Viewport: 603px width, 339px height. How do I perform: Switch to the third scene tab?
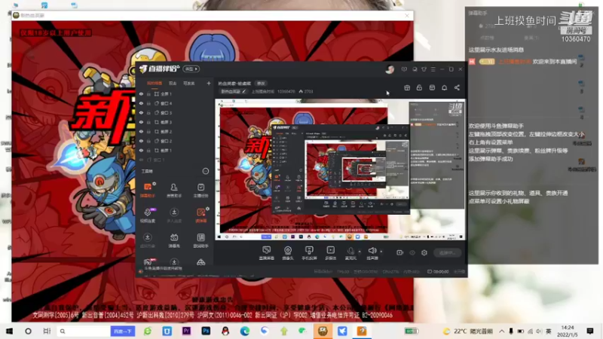click(x=188, y=83)
